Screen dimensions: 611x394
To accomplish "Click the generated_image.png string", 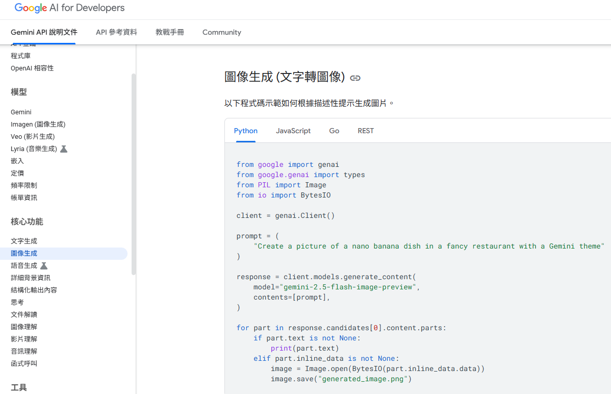I will [363, 379].
